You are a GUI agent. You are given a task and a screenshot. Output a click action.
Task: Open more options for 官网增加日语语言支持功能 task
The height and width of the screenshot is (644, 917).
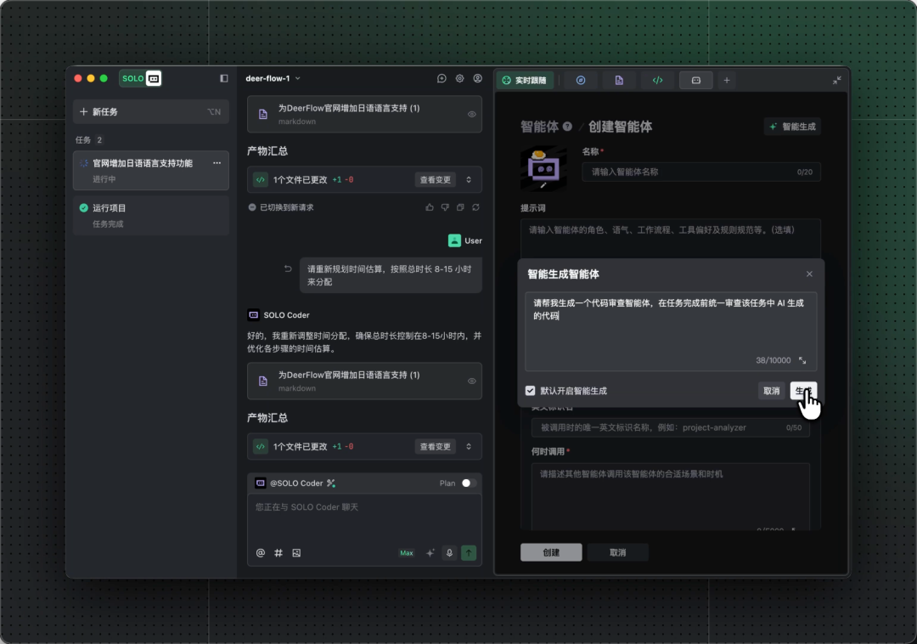[x=217, y=163]
